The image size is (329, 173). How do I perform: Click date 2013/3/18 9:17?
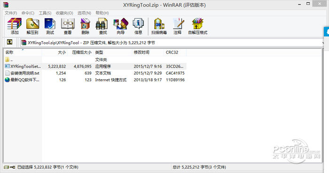[148, 80]
